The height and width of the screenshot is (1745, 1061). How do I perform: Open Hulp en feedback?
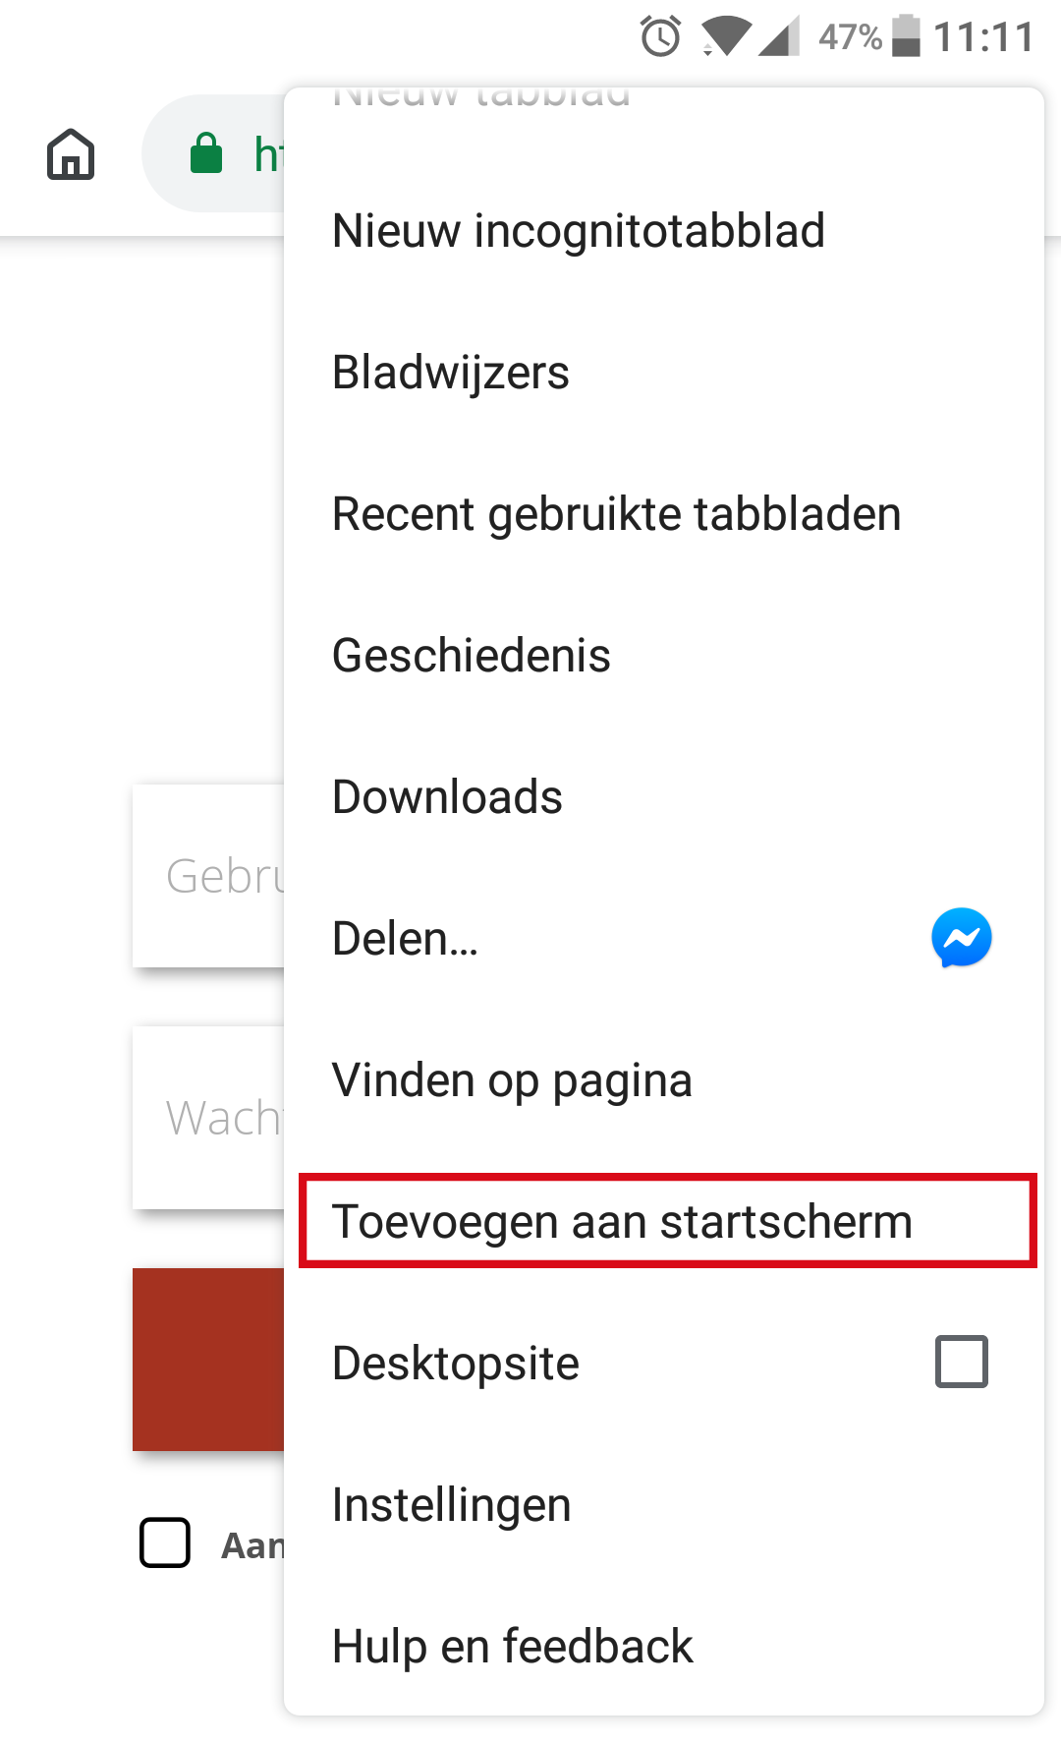pyautogui.click(x=512, y=1647)
